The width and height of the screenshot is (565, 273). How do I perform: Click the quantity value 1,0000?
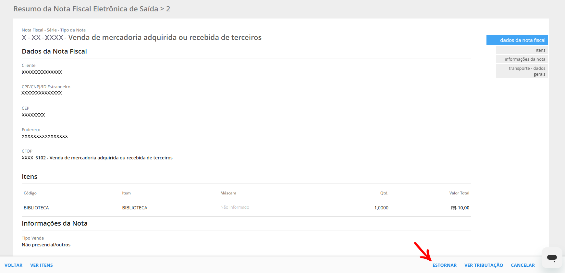coord(381,208)
